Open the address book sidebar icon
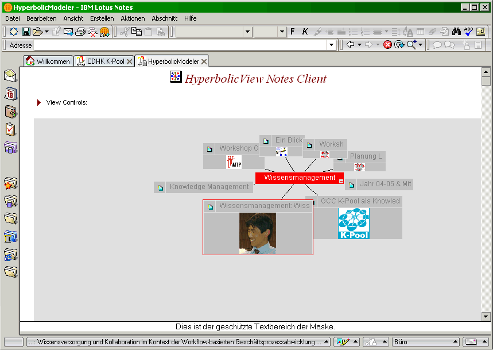This screenshot has width=493, height=350. tap(10, 111)
